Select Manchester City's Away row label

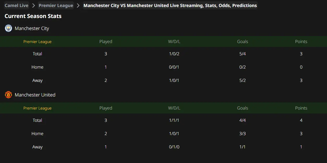(38, 80)
